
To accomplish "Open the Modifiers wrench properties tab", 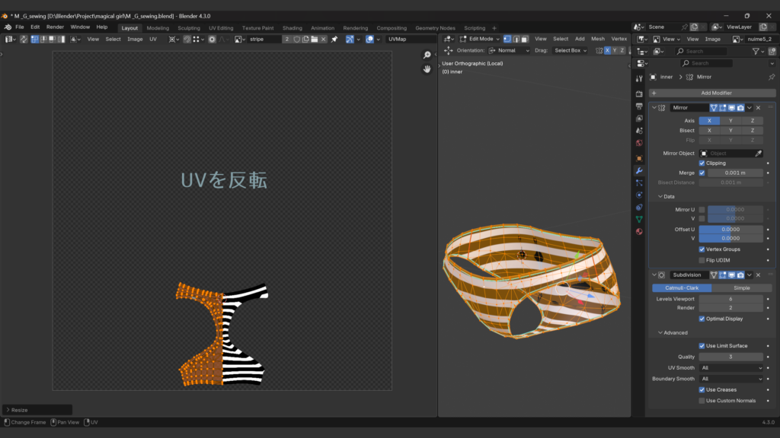I will [x=639, y=170].
